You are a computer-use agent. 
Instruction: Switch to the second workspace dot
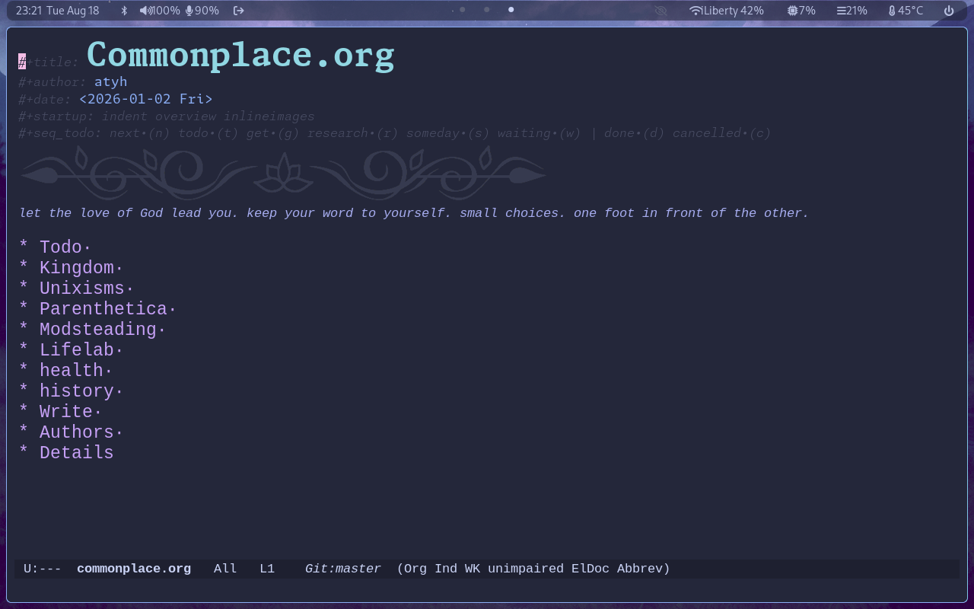click(487, 10)
